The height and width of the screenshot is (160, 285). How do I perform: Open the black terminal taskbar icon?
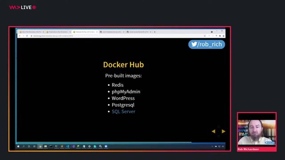(x=51, y=146)
